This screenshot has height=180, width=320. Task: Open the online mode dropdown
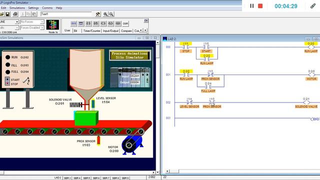16,22
